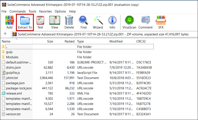Screen dimensions: 198x120
Task: Sort by the Modified column header
Action: tap(121, 41)
